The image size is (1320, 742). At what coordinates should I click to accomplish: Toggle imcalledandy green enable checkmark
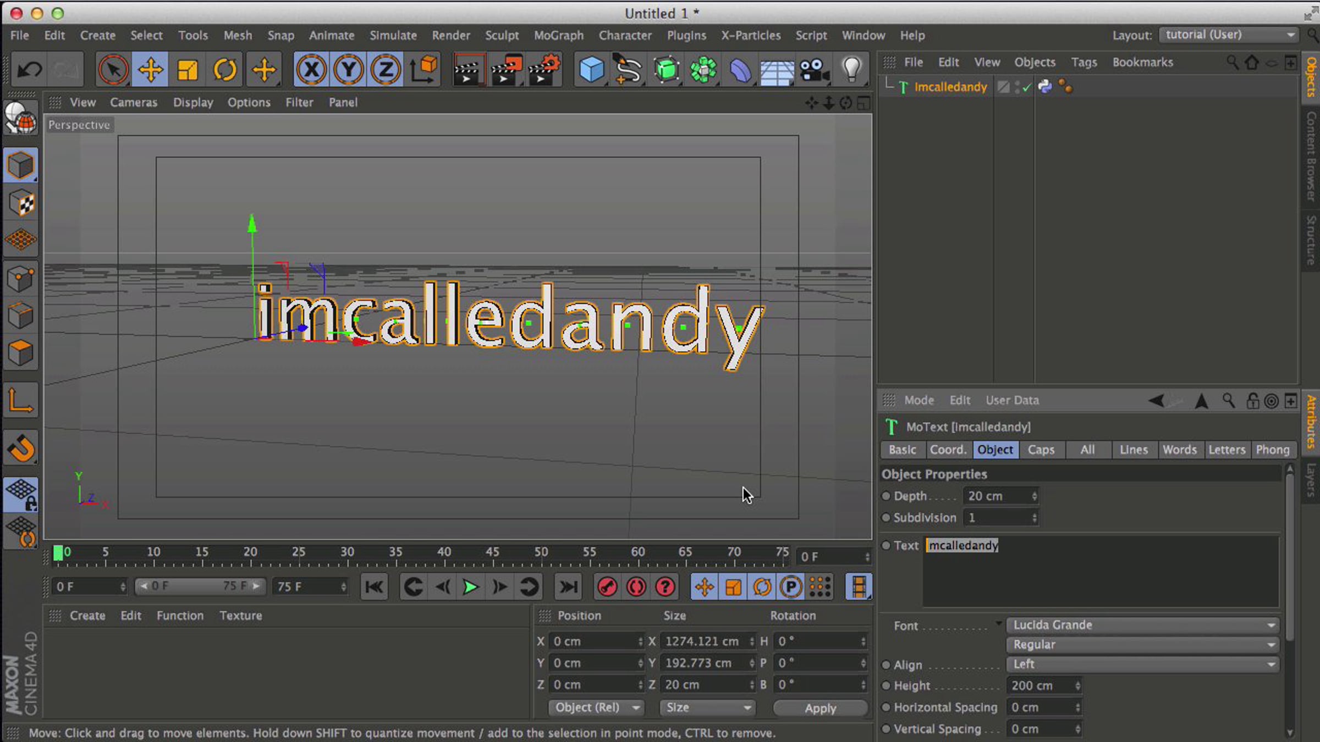click(1026, 87)
